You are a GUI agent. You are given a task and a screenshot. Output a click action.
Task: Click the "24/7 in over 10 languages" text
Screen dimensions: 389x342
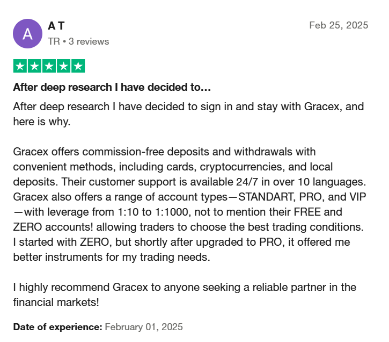tap(300, 182)
